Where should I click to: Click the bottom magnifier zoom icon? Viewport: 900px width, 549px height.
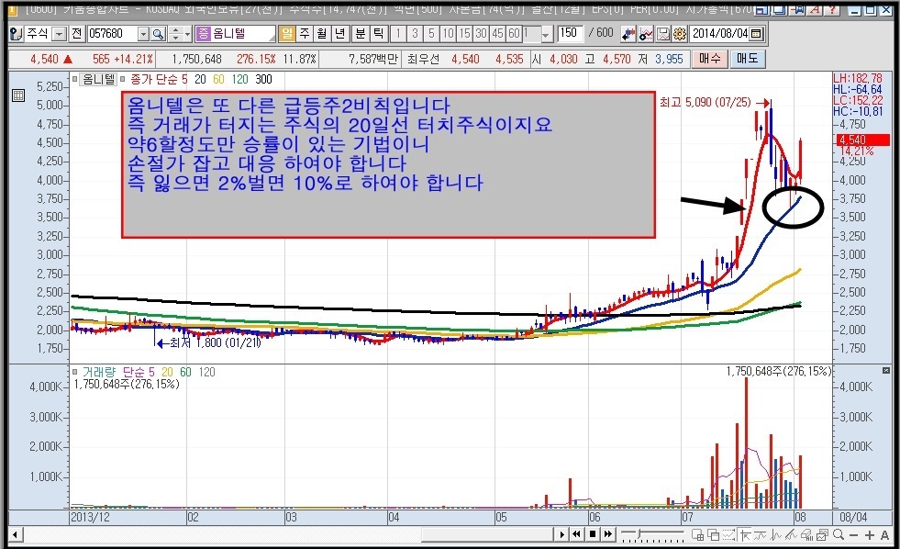coord(838,535)
